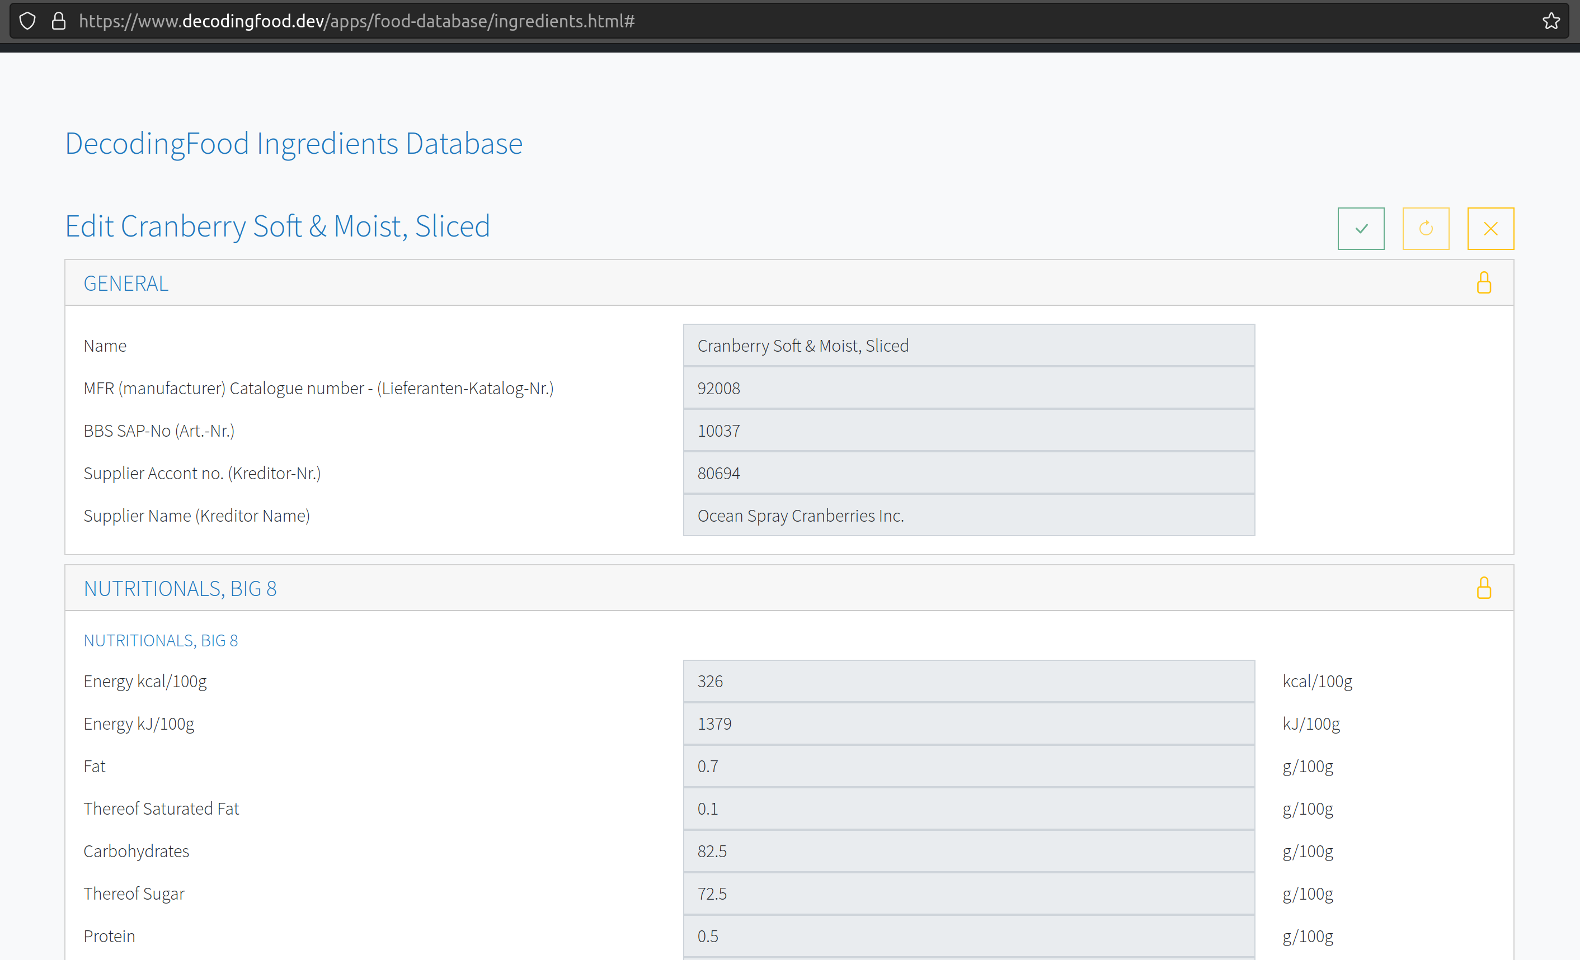Open the DecodingFood Ingredients Database title link

click(x=294, y=144)
